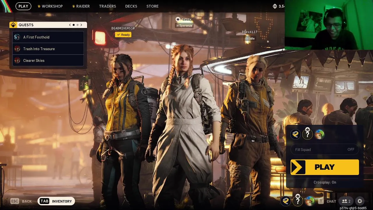Click the streamer webcam overlay
The height and width of the screenshot is (210, 373).
click(329, 25)
